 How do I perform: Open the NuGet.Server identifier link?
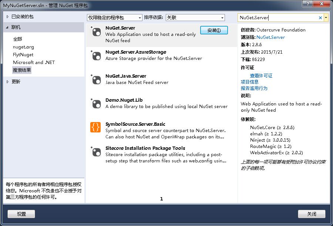[x=270, y=37]
